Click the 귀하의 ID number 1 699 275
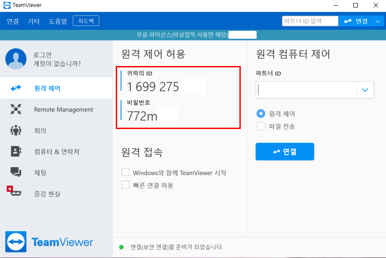The image size is (386, 258). (x=153, y=87)
